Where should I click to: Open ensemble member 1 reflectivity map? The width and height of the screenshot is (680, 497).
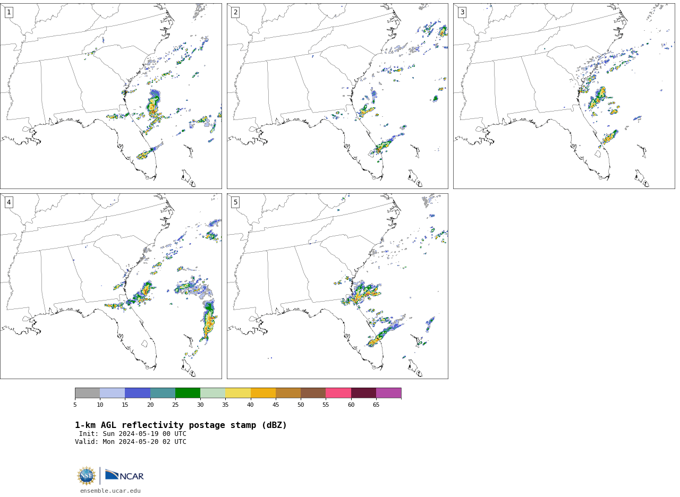point(110,96)
